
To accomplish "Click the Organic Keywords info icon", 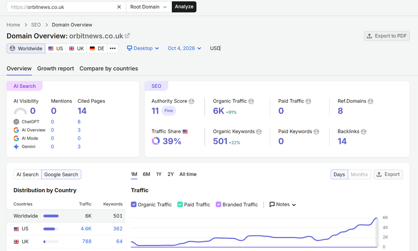I will pos(259,132).
